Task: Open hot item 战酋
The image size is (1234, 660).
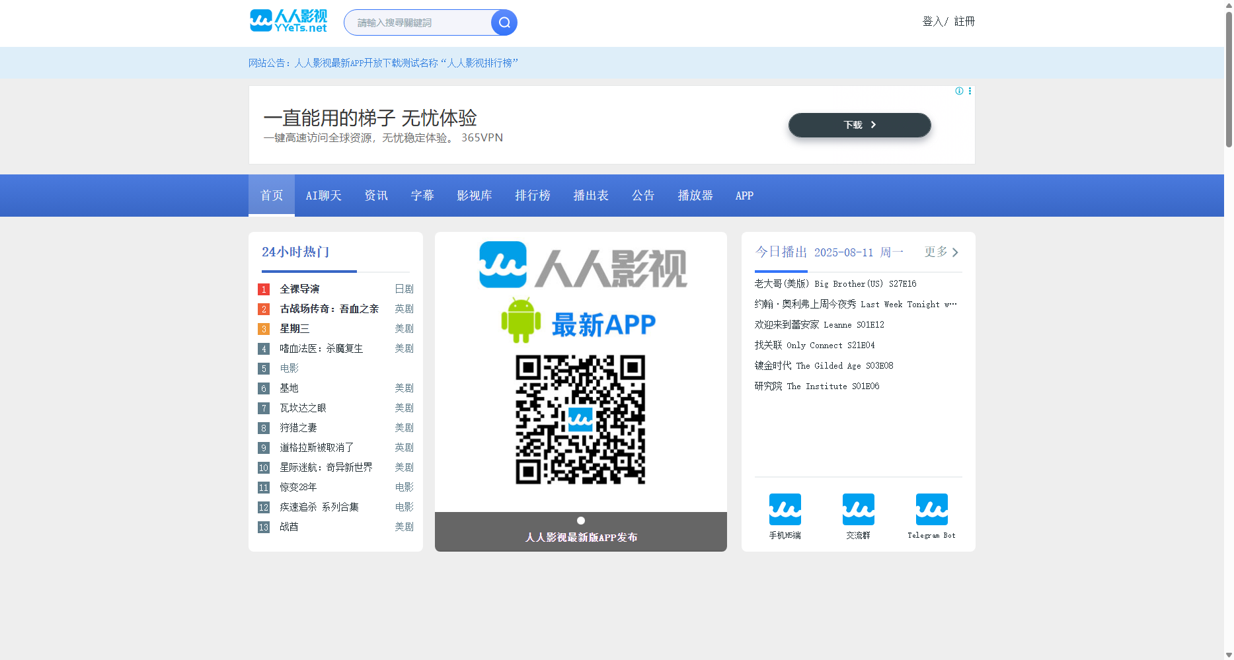Action: pyautogui.click(x=289, y=527)
